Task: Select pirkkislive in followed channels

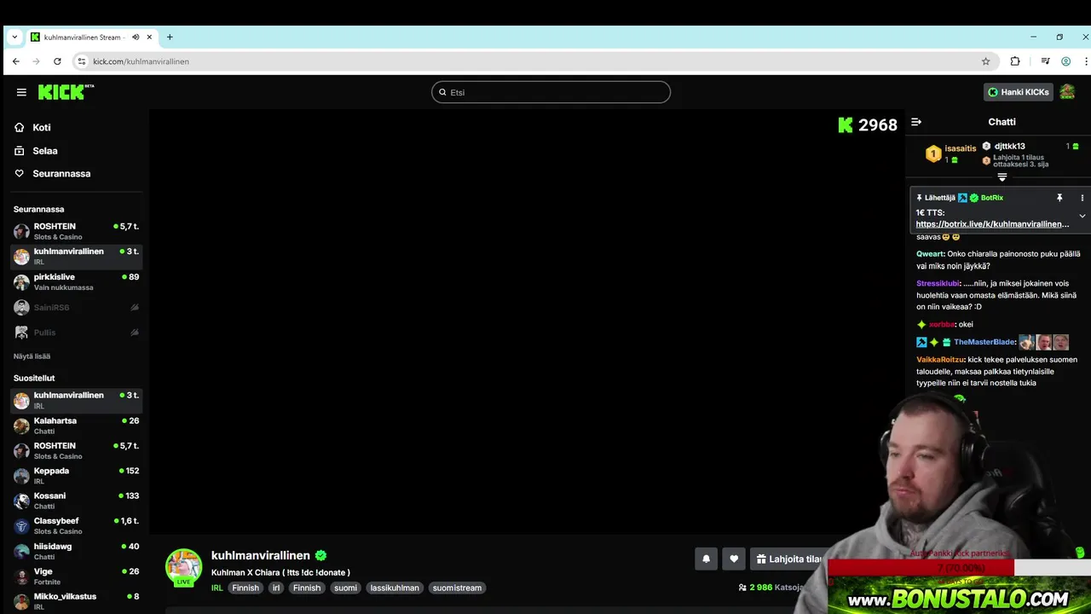Action: pos(76,281)
